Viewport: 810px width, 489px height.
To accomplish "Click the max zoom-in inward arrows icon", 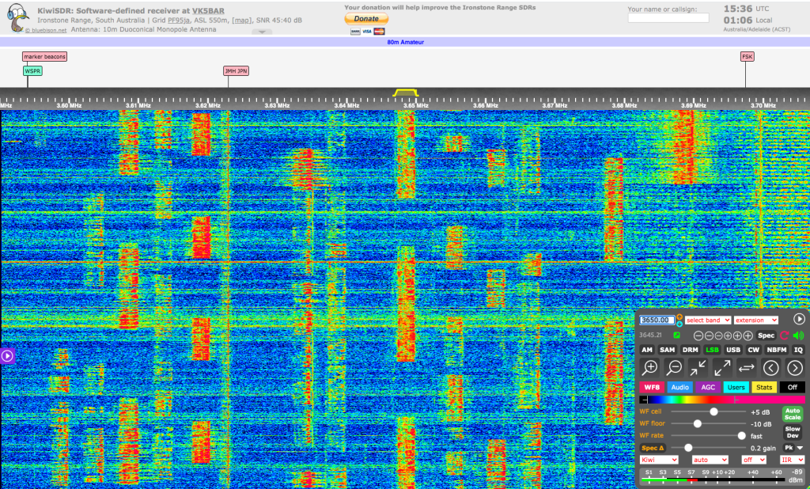I will pyautogui.click(x=698, y=367).
